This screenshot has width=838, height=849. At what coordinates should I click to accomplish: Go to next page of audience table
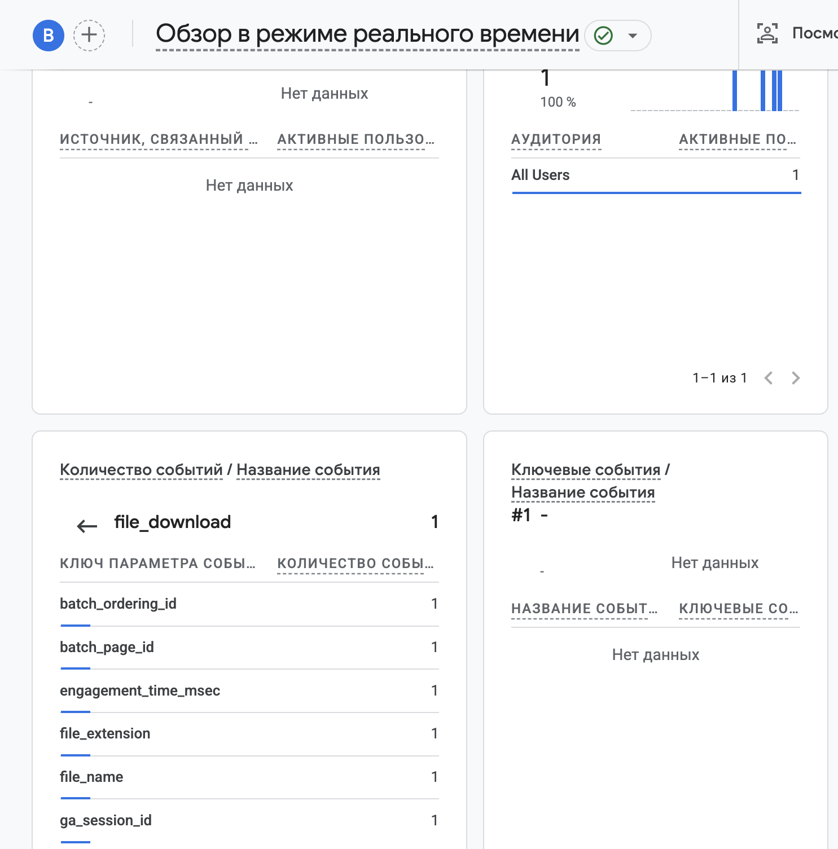click(x=796, y=378)
